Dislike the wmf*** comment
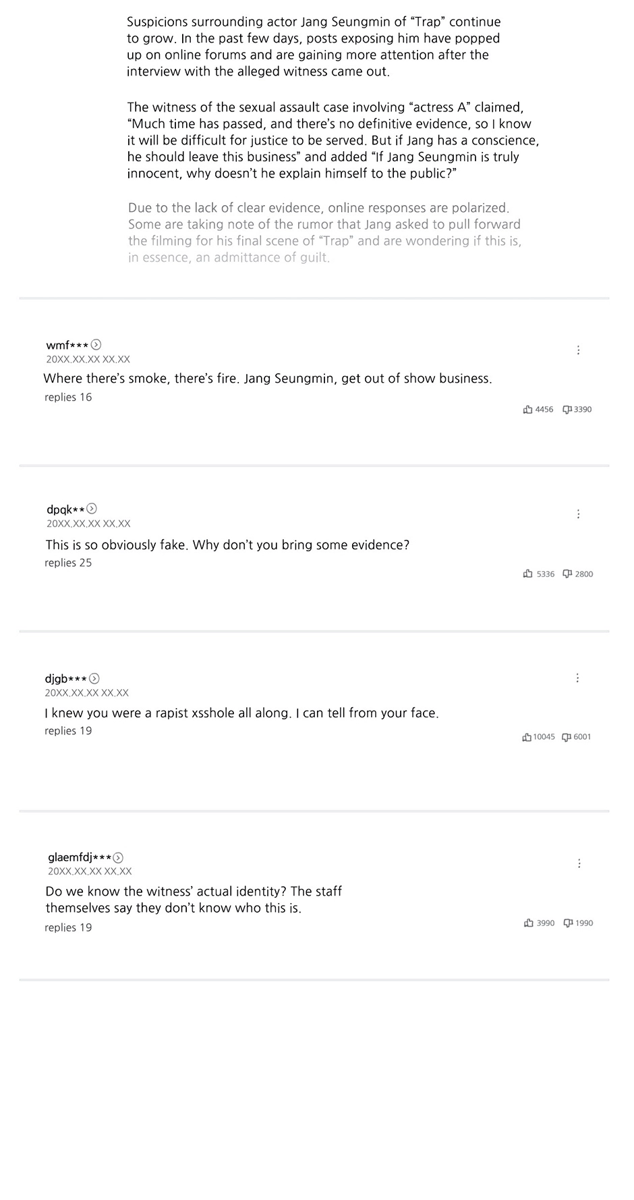This screenshot has width=634, height=1200. (567, 410)
